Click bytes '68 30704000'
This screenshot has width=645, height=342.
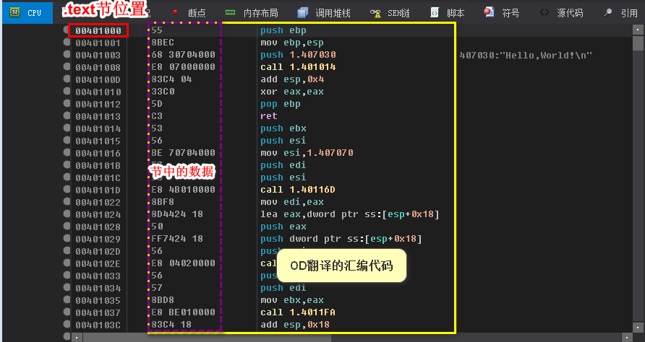point(184,55)
